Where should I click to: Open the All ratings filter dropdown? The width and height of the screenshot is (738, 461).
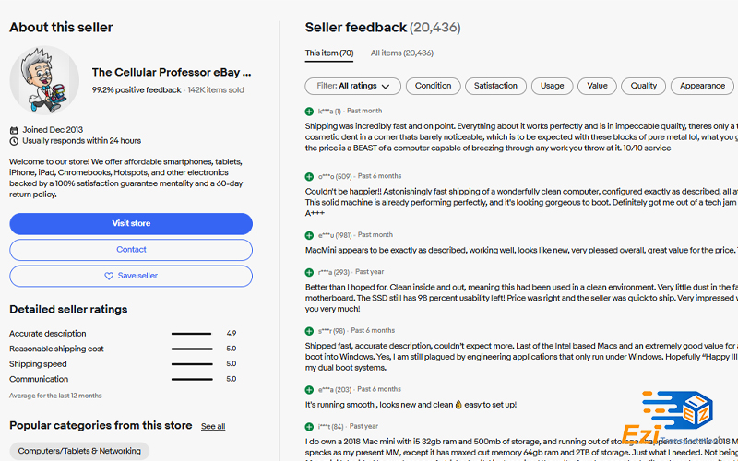point(353,86)
